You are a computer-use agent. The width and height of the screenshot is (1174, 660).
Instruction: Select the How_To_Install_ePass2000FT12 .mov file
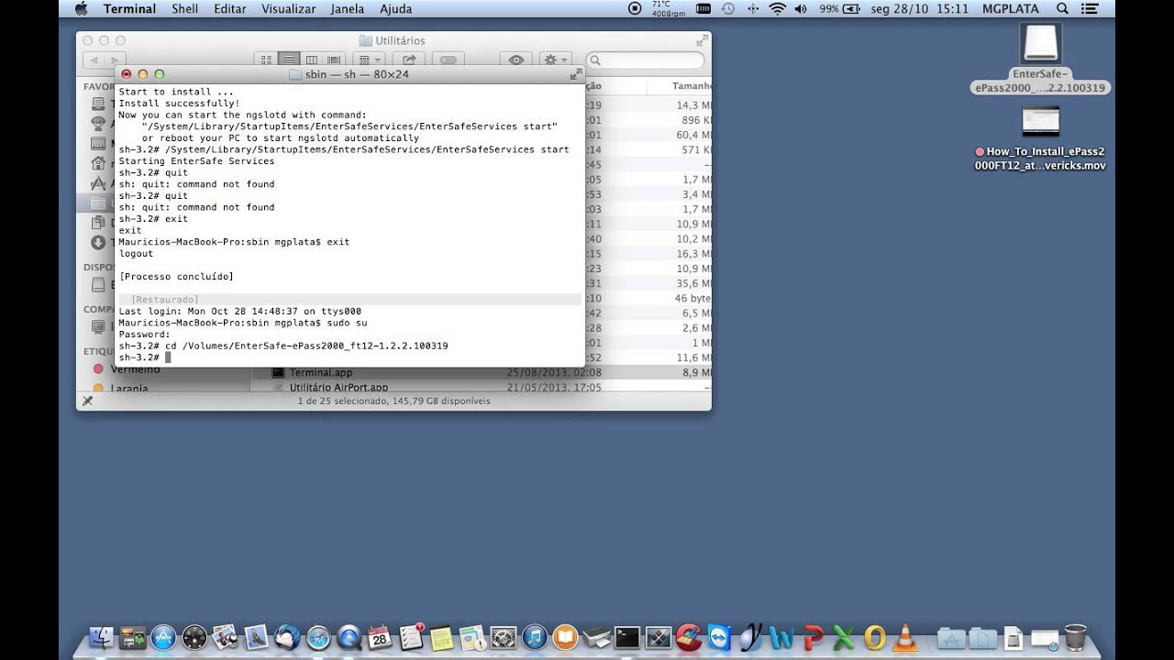tap(1040, 139)
